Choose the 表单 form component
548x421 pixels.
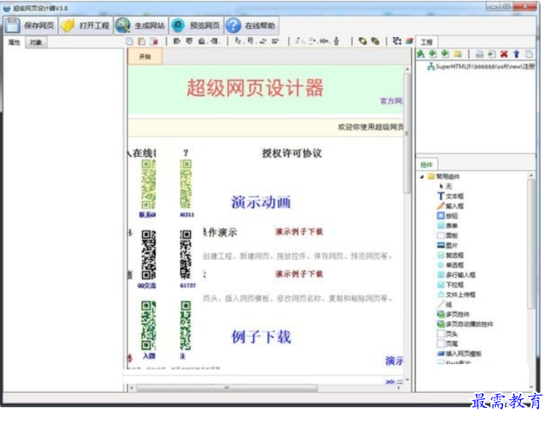click(x=448, y=225)
